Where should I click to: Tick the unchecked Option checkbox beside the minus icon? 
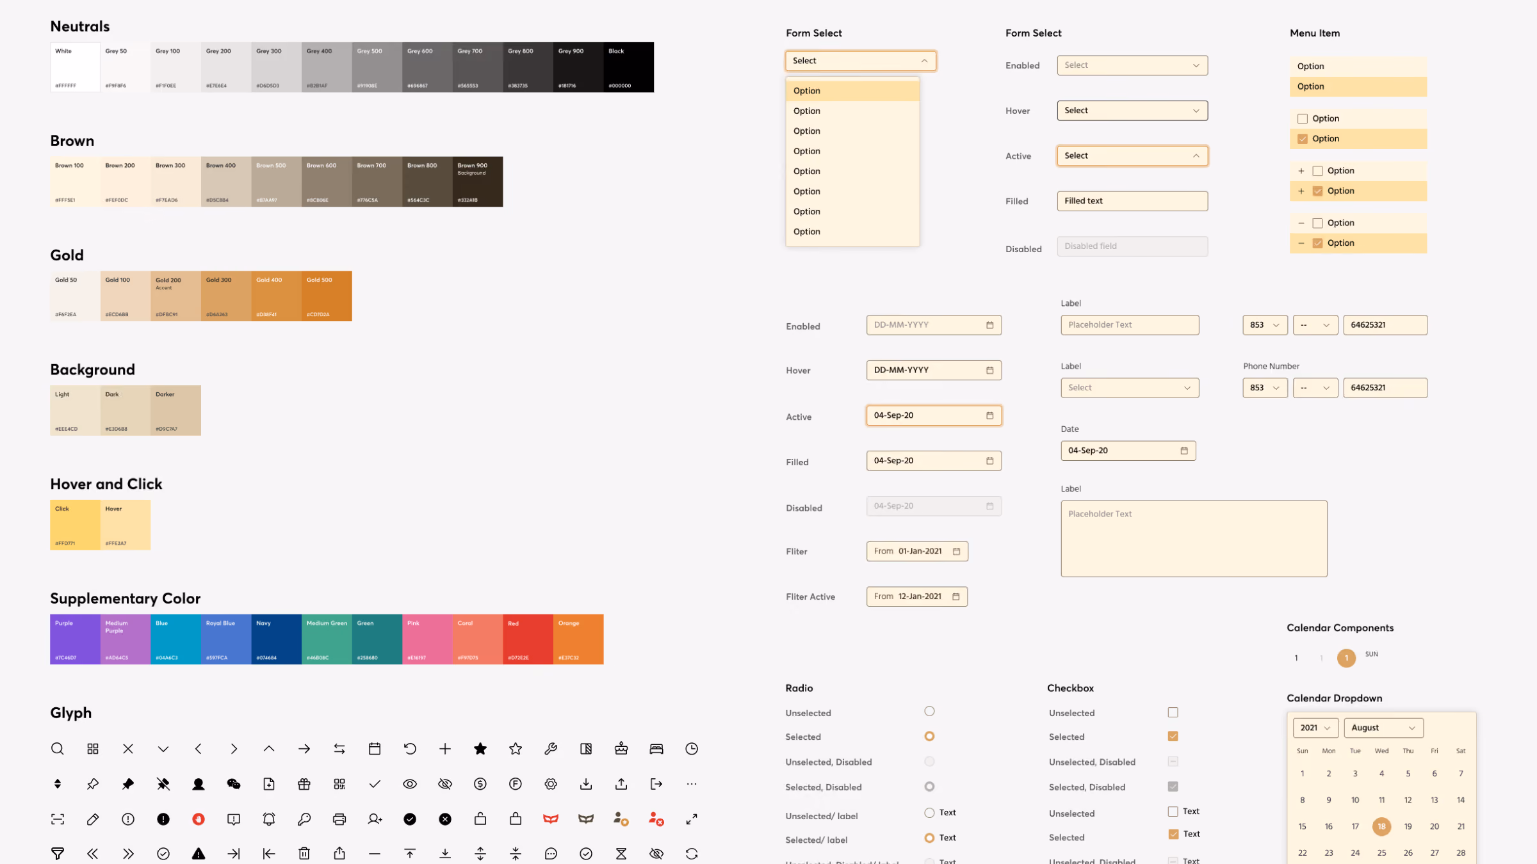[1318, 223]
